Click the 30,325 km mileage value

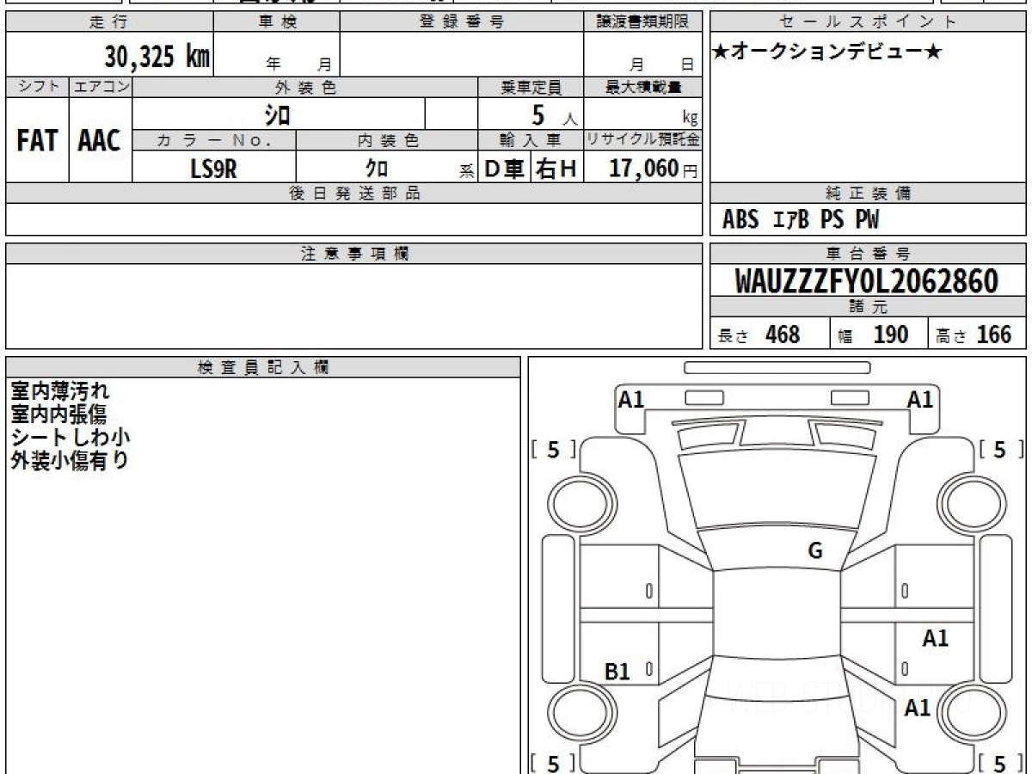point(157,57)
